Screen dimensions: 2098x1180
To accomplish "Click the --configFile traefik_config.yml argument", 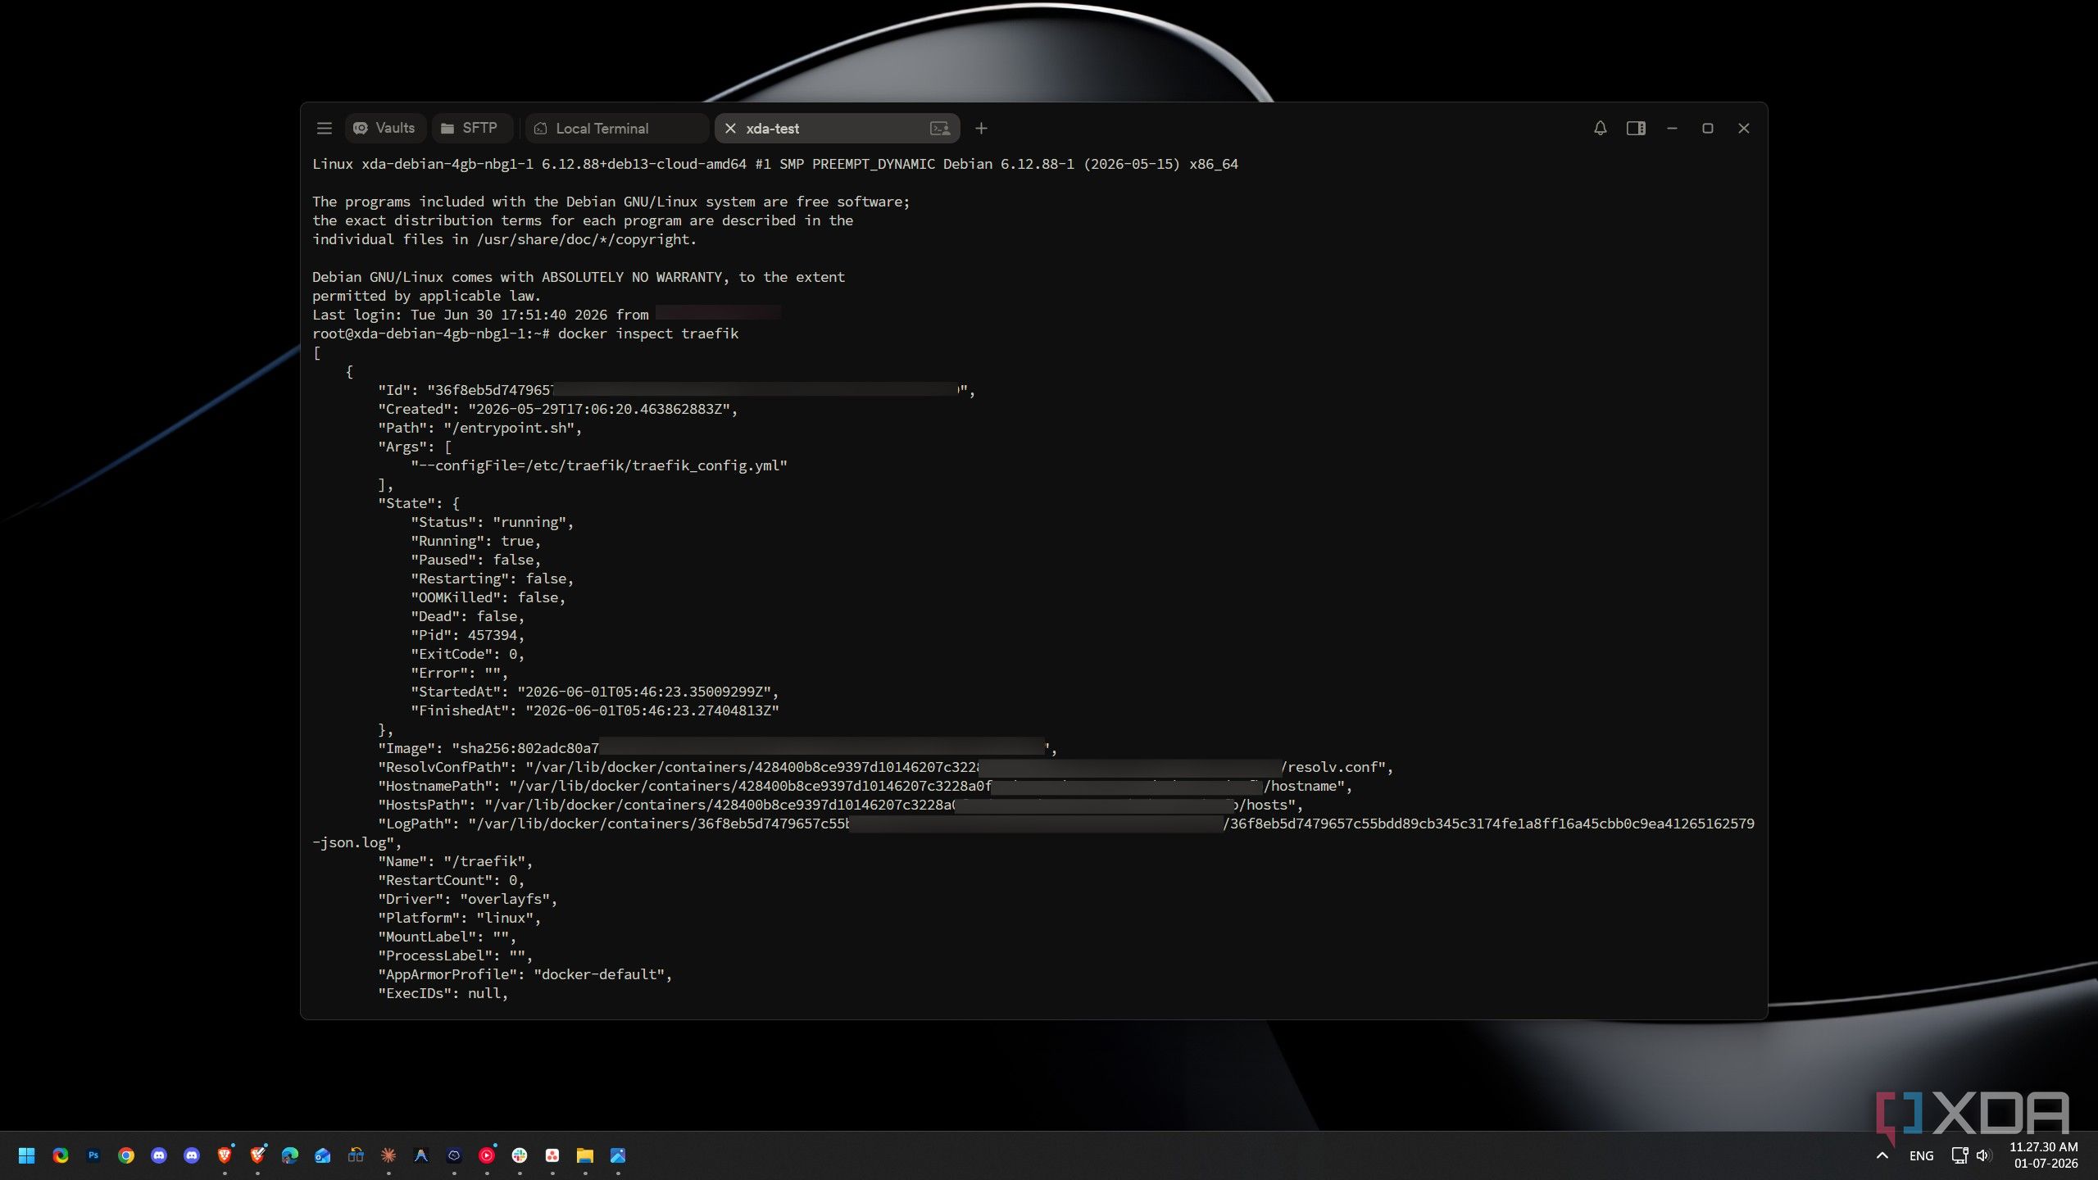I will (x=599, y=466).
